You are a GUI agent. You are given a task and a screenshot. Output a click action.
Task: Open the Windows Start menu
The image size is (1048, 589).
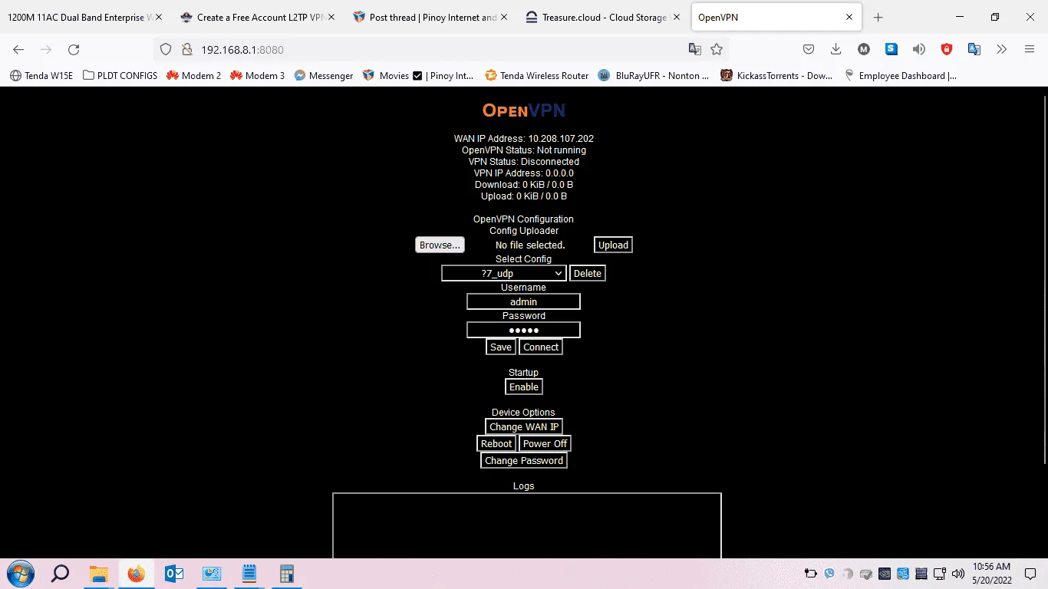click(21, 574)
